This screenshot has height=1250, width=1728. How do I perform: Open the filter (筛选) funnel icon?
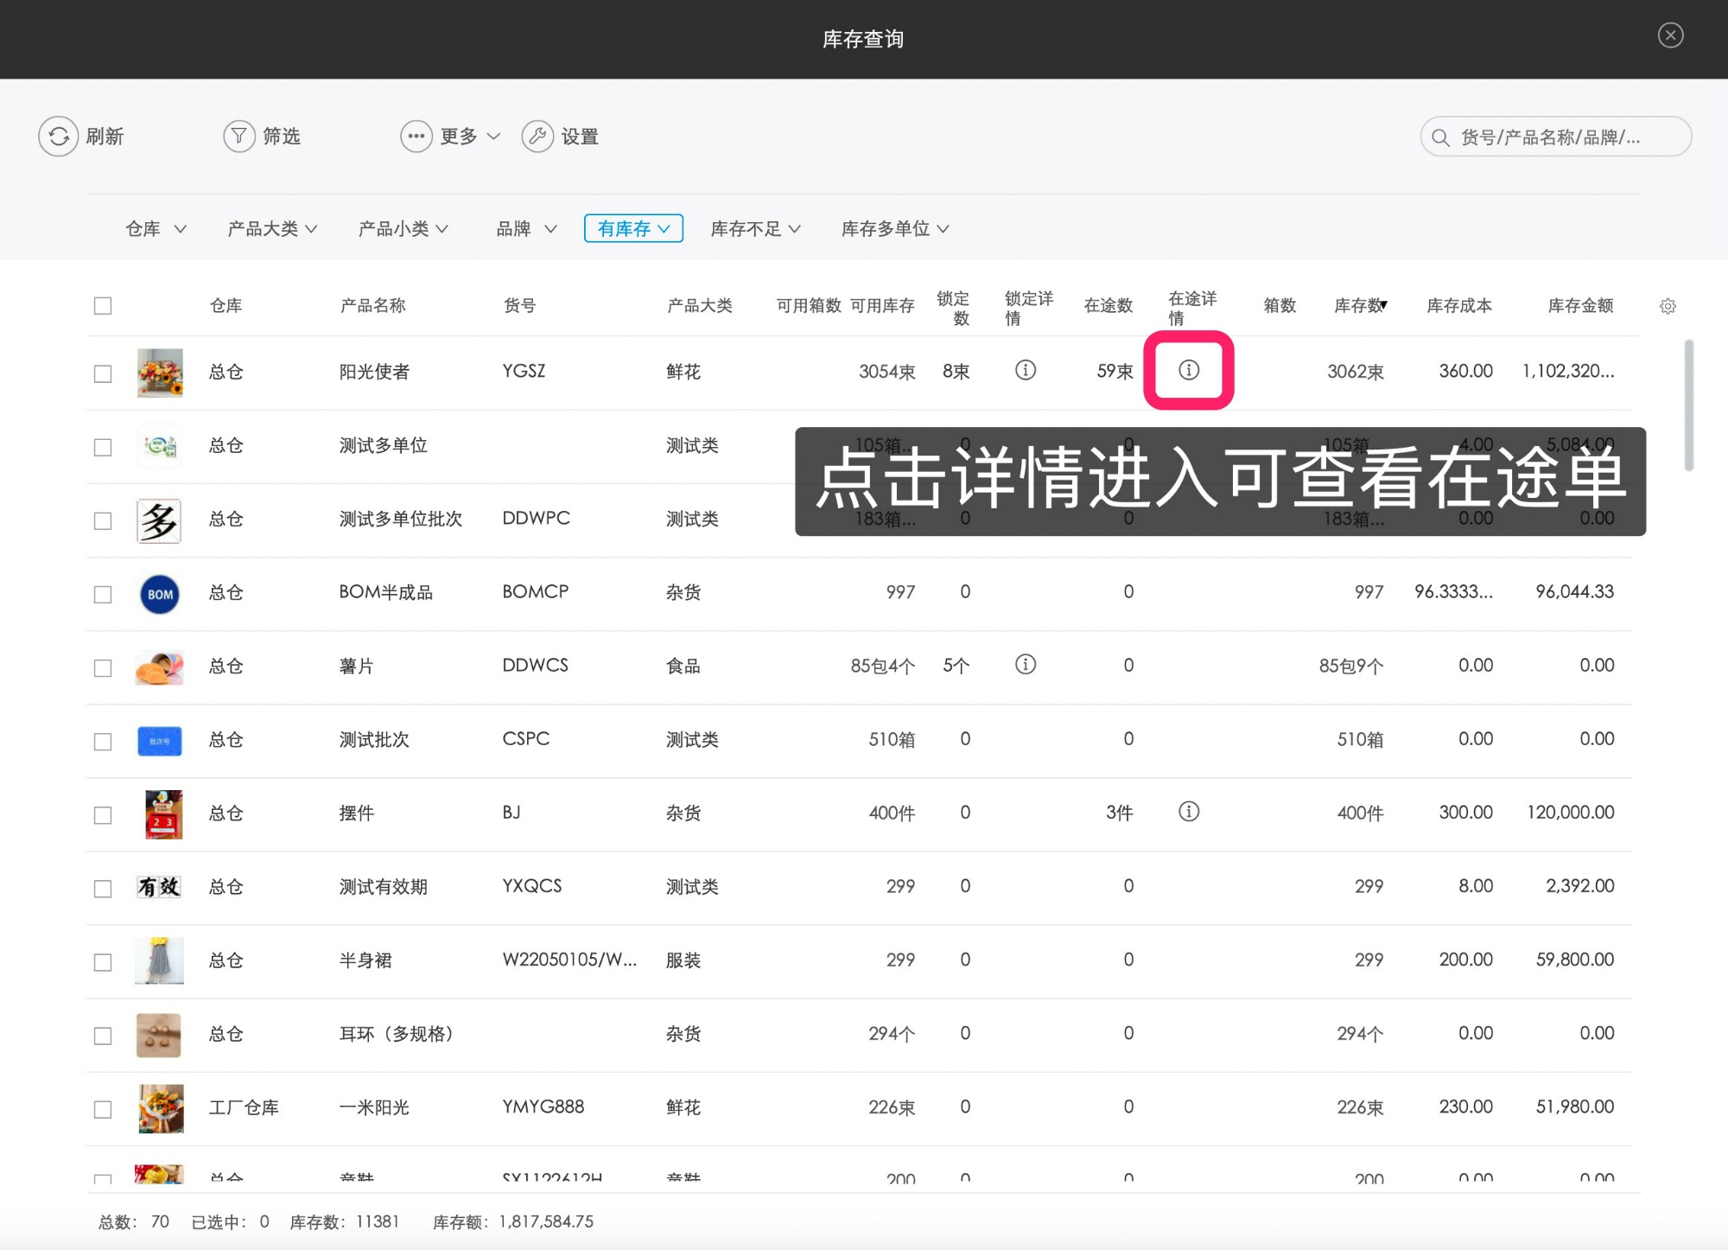(x=239, y=137)
